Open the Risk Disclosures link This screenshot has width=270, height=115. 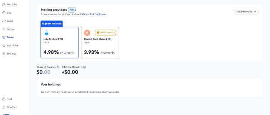[x=98, y=14]
